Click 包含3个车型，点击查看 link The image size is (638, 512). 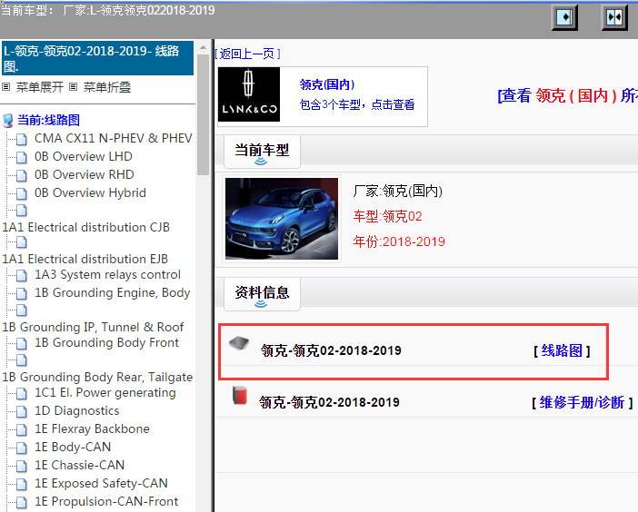coord(357,104)
